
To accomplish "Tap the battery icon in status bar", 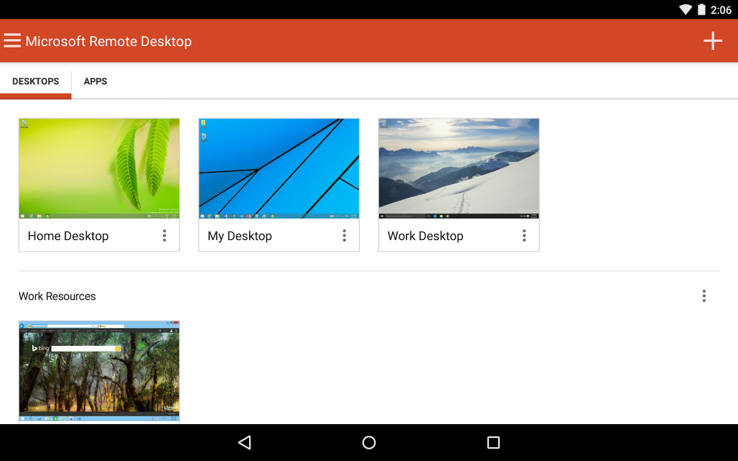I will pos(701,10).
